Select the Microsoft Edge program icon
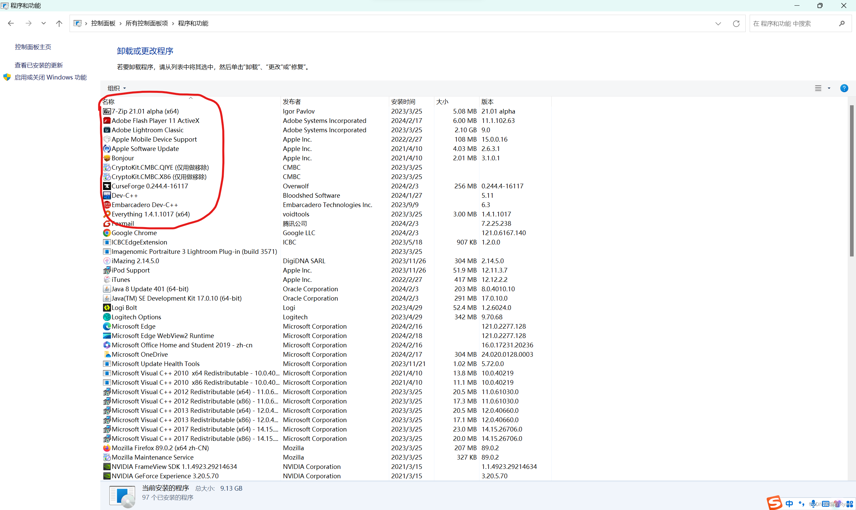Image resolution: width=856 pixels, height=510 pixels. click(x=107, y=327)
